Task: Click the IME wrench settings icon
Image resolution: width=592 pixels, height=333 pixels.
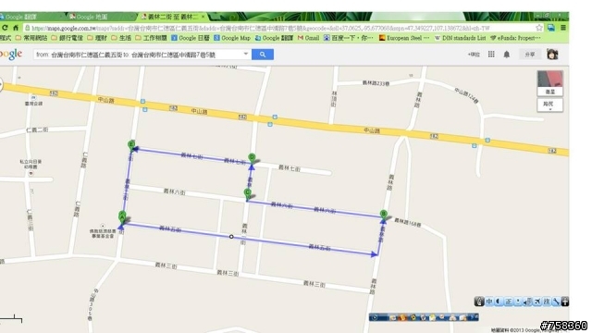Action: coord(556,302)
